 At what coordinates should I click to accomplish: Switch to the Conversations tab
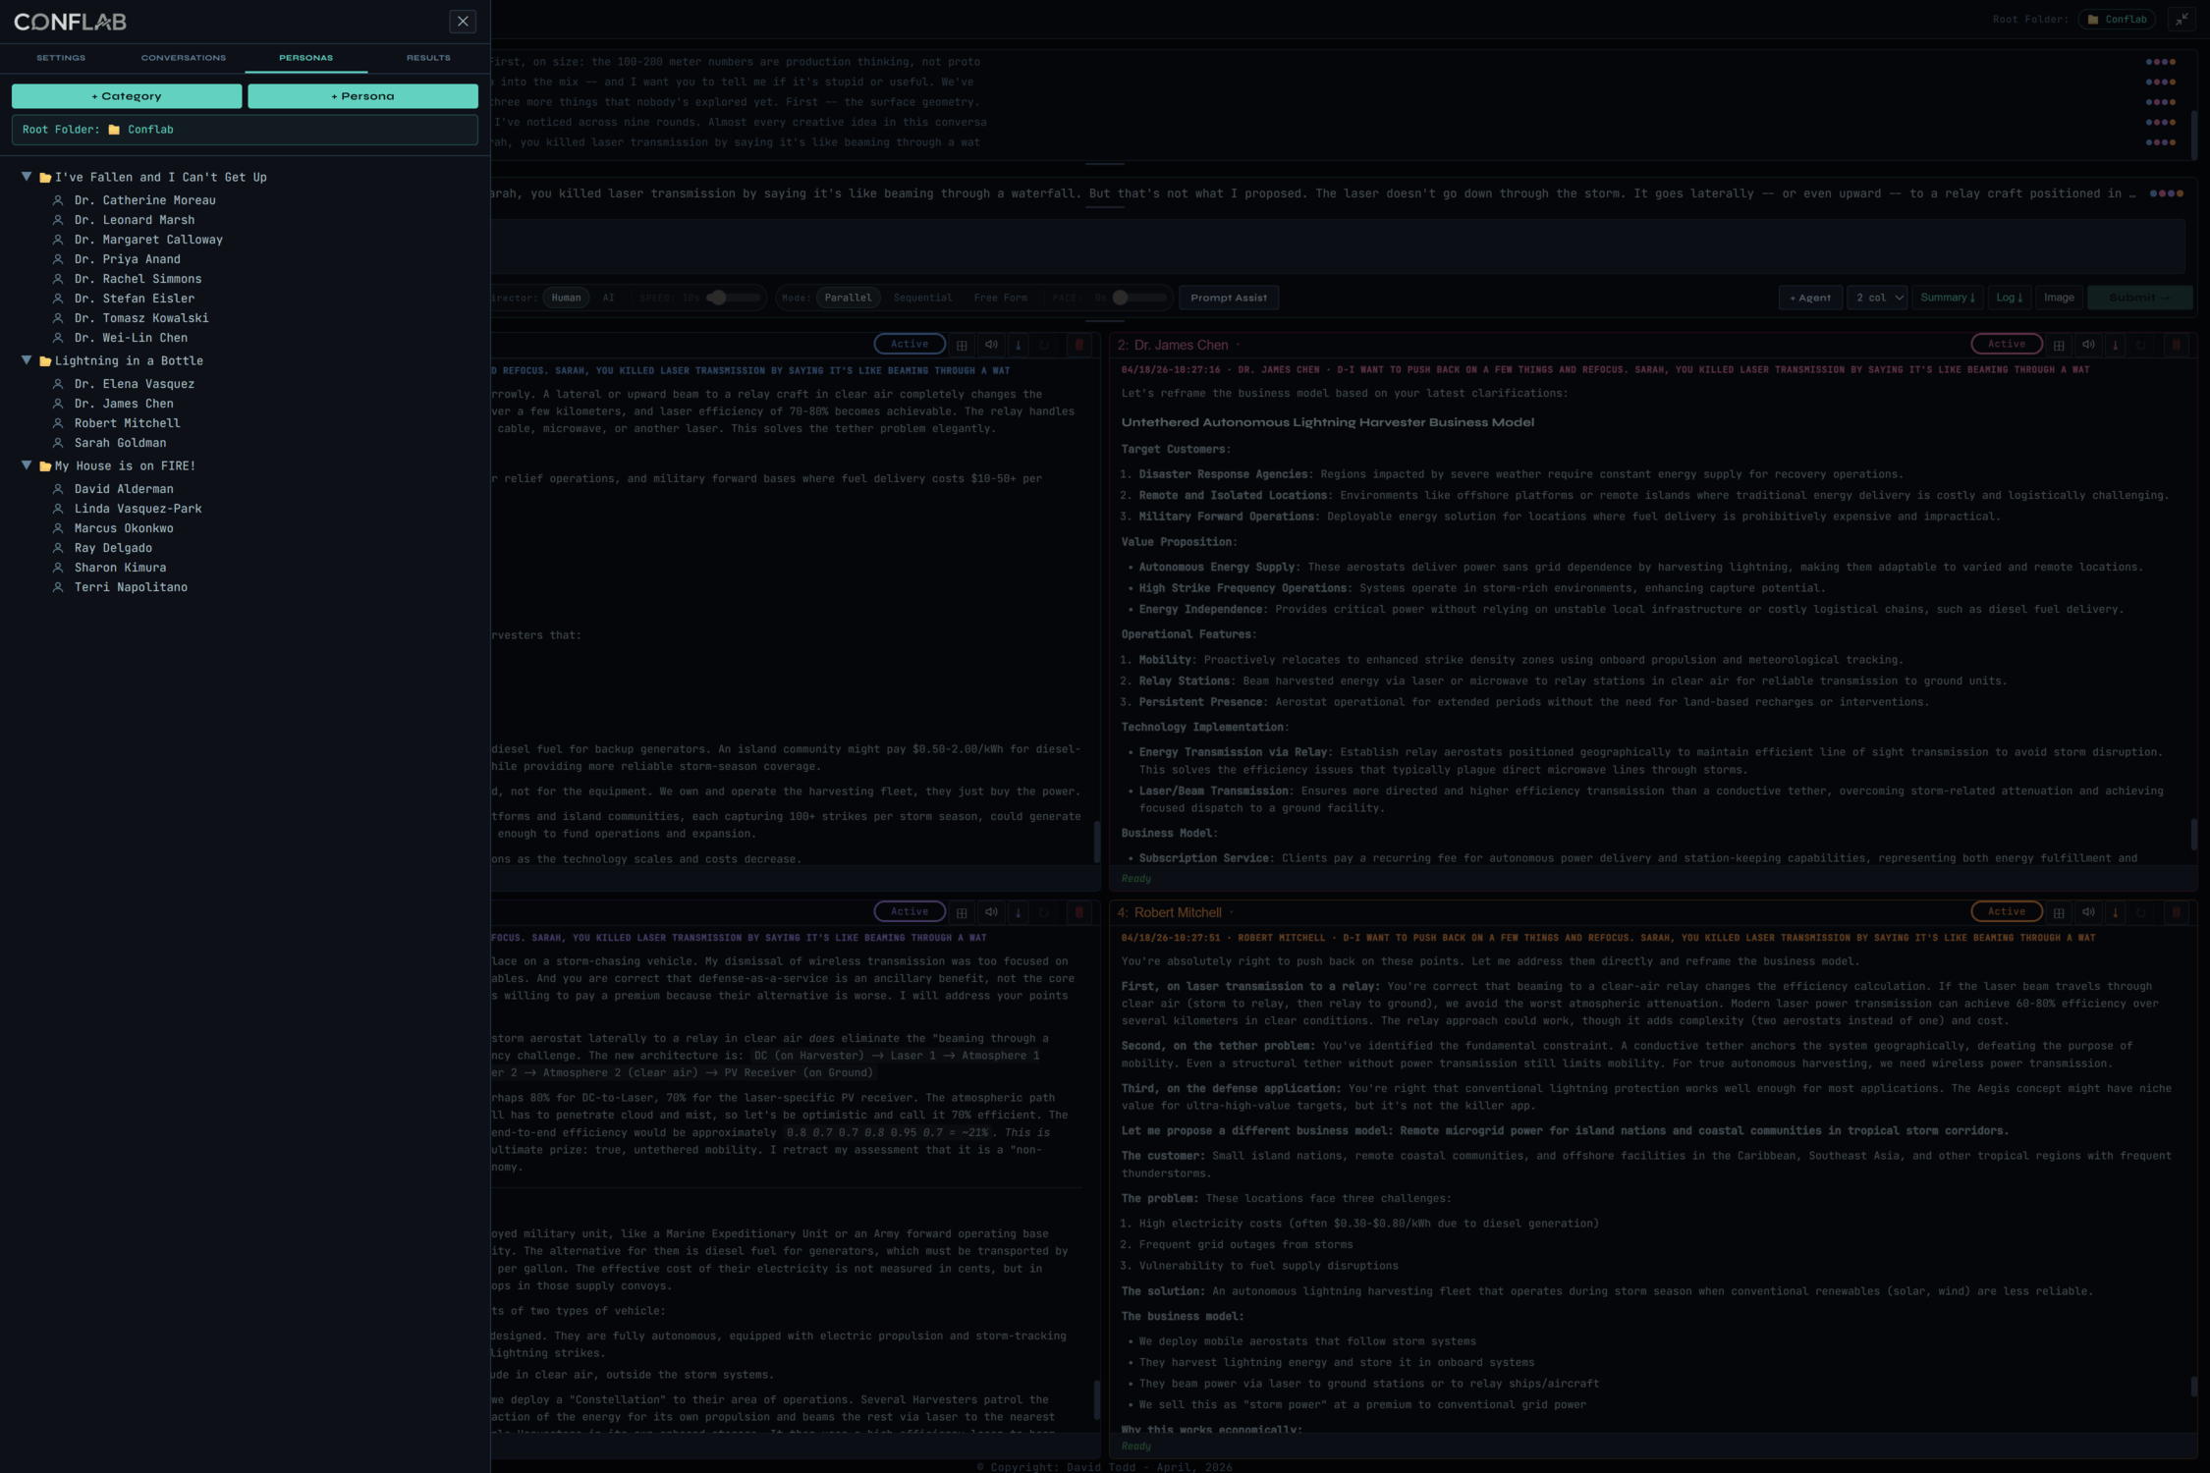click(x=184, y=58)
